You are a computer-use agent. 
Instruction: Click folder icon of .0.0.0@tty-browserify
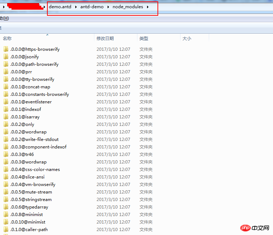click(x=6, y=79)
